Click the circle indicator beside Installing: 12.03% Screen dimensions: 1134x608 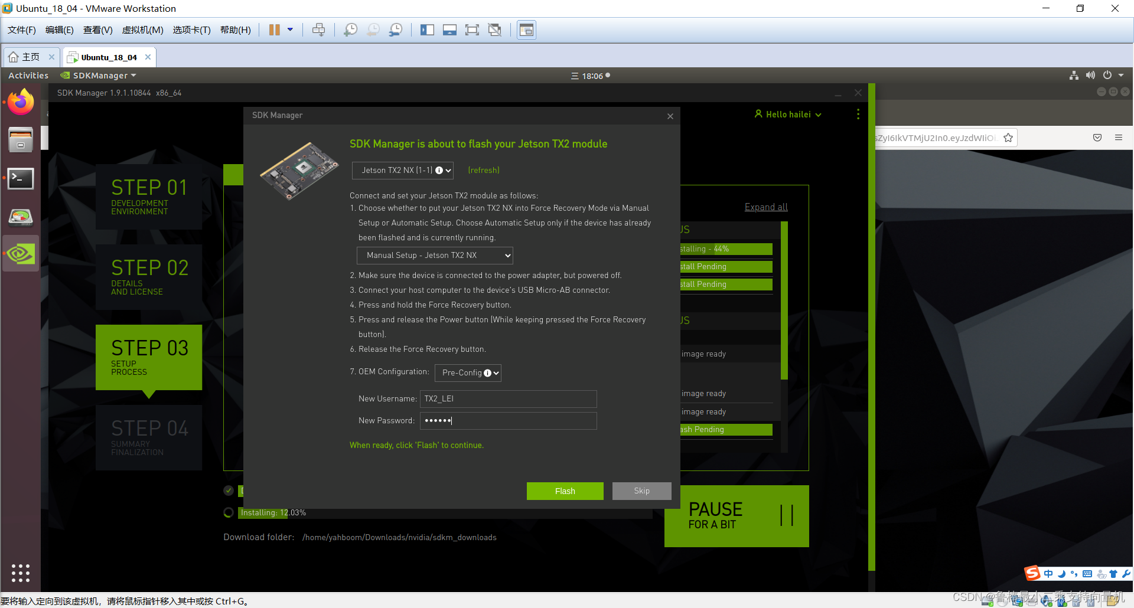(229, 513)
